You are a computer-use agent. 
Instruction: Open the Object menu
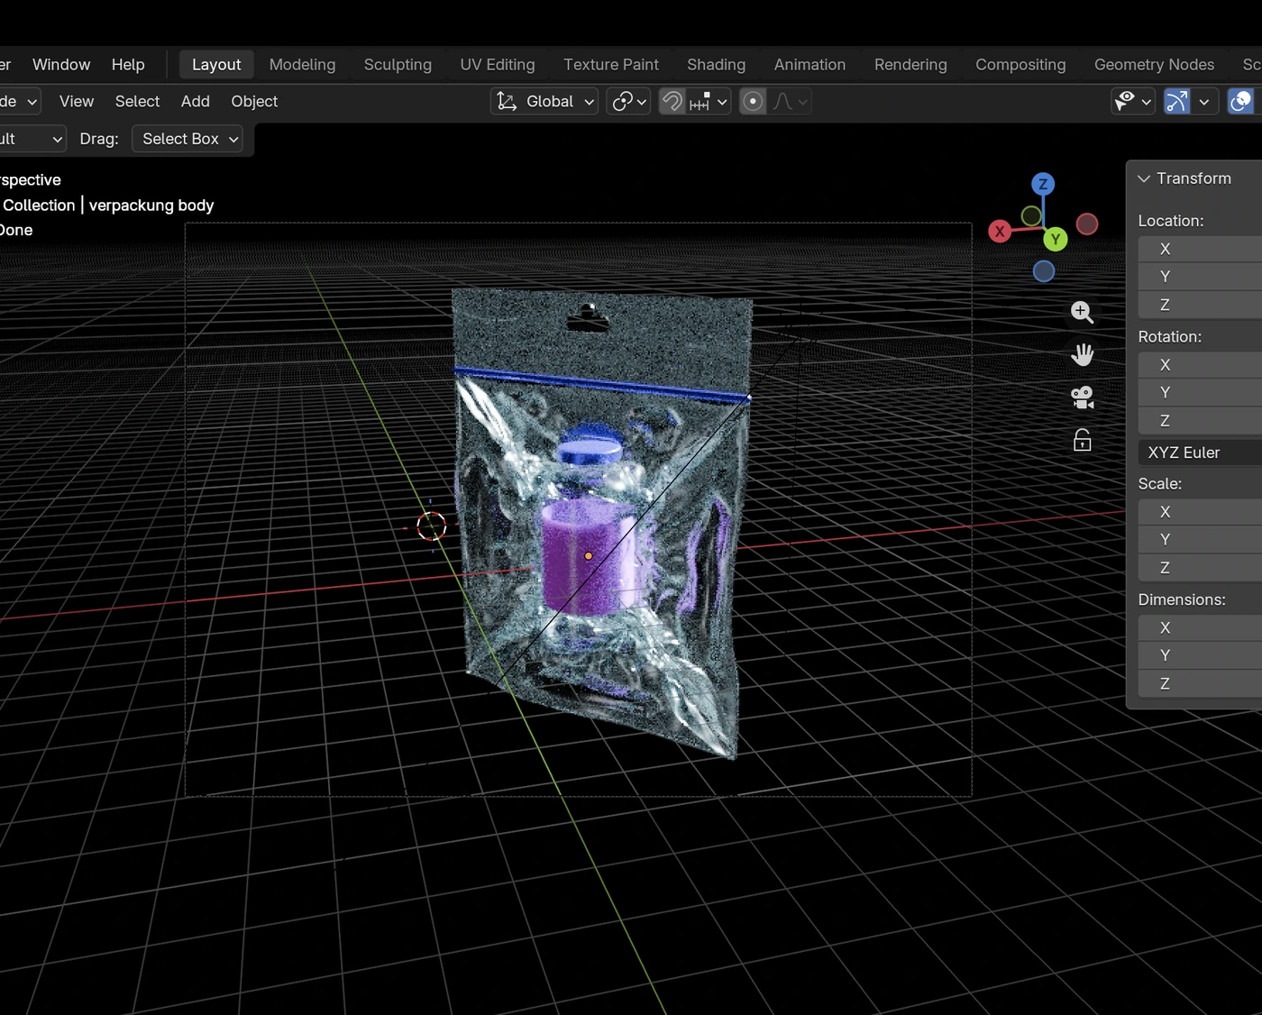[254, 102]
